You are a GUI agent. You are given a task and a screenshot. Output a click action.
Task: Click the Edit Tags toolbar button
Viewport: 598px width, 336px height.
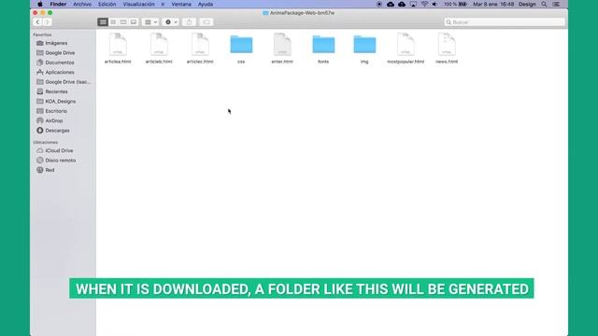(206, 22)
